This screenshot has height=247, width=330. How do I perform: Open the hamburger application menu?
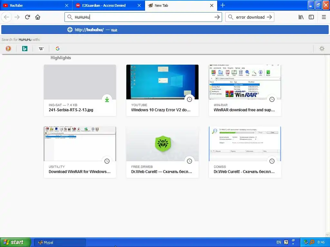(324, 17)
